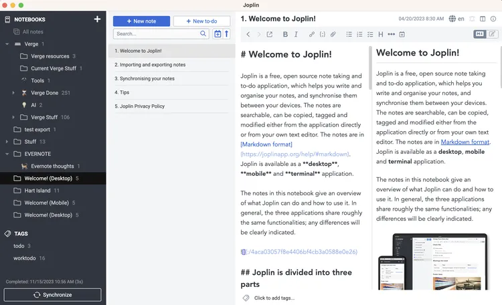502x305 pixels.
Task: Toggle bold formatting in editor toolbar
Action: tap(286, 34)
